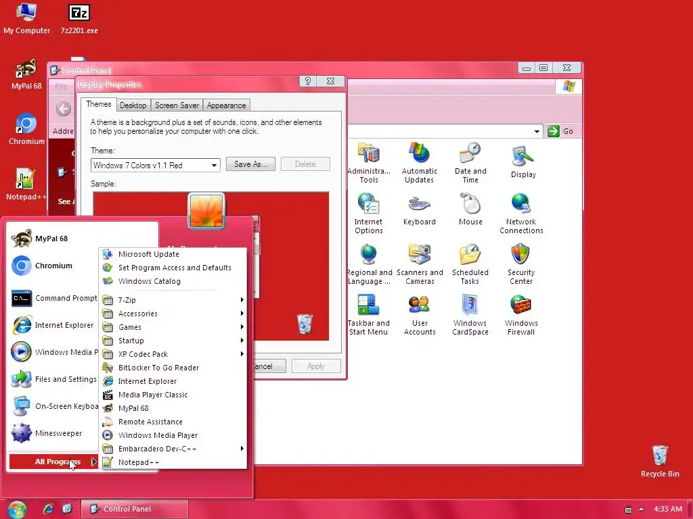Viewport: 693px width, 519px height.
Task: Switch to the Screen Saver tab
Action: 177,105
